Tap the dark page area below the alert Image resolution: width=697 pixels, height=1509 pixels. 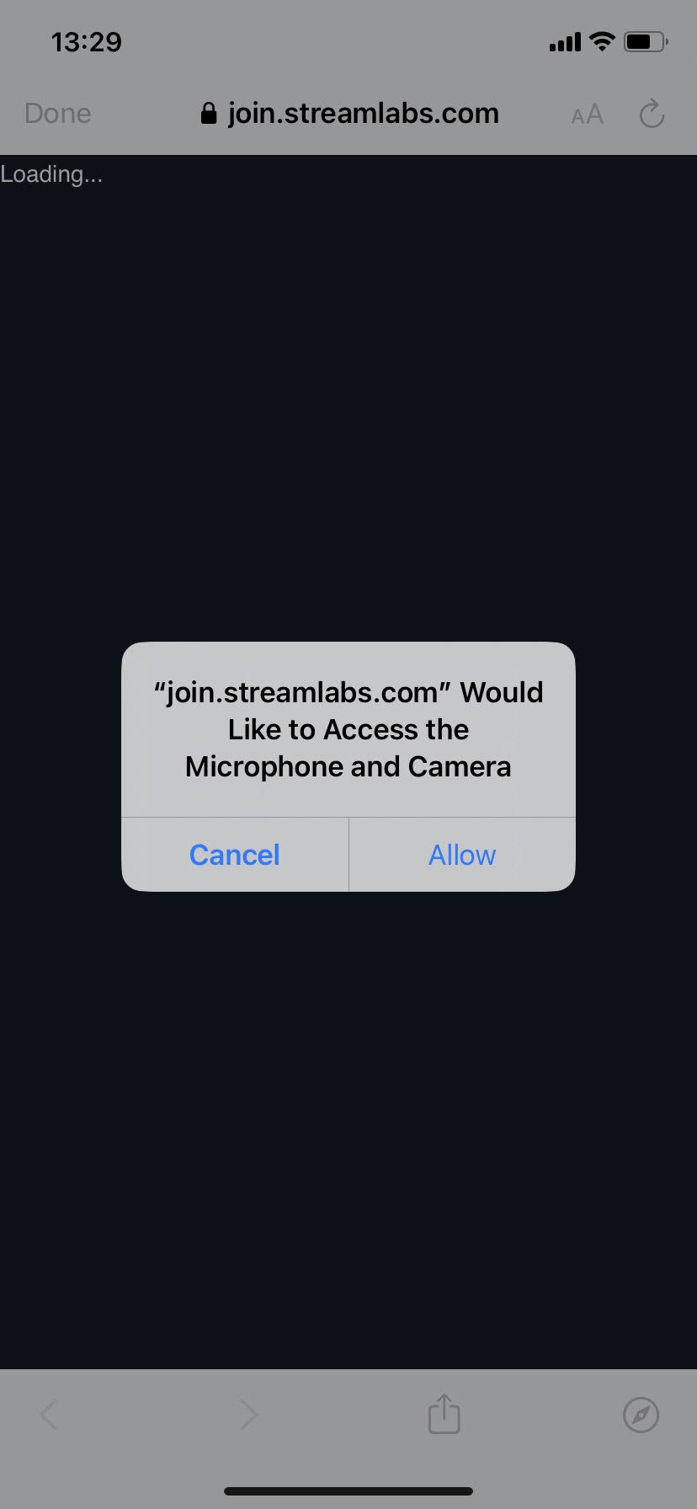[348, 1128]
